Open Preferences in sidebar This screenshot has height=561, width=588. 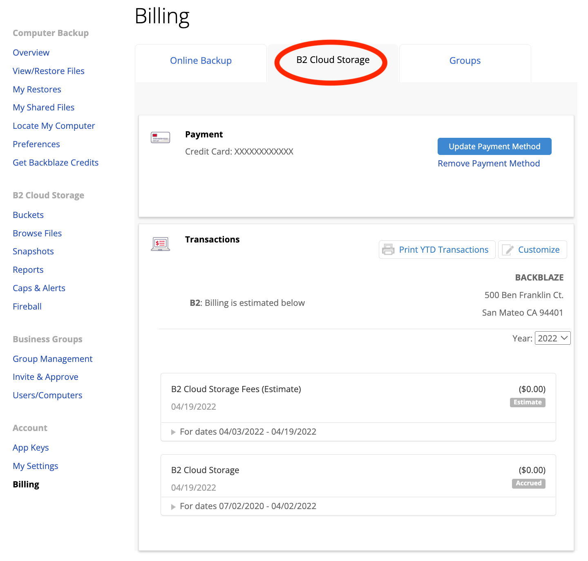[36, 144]
